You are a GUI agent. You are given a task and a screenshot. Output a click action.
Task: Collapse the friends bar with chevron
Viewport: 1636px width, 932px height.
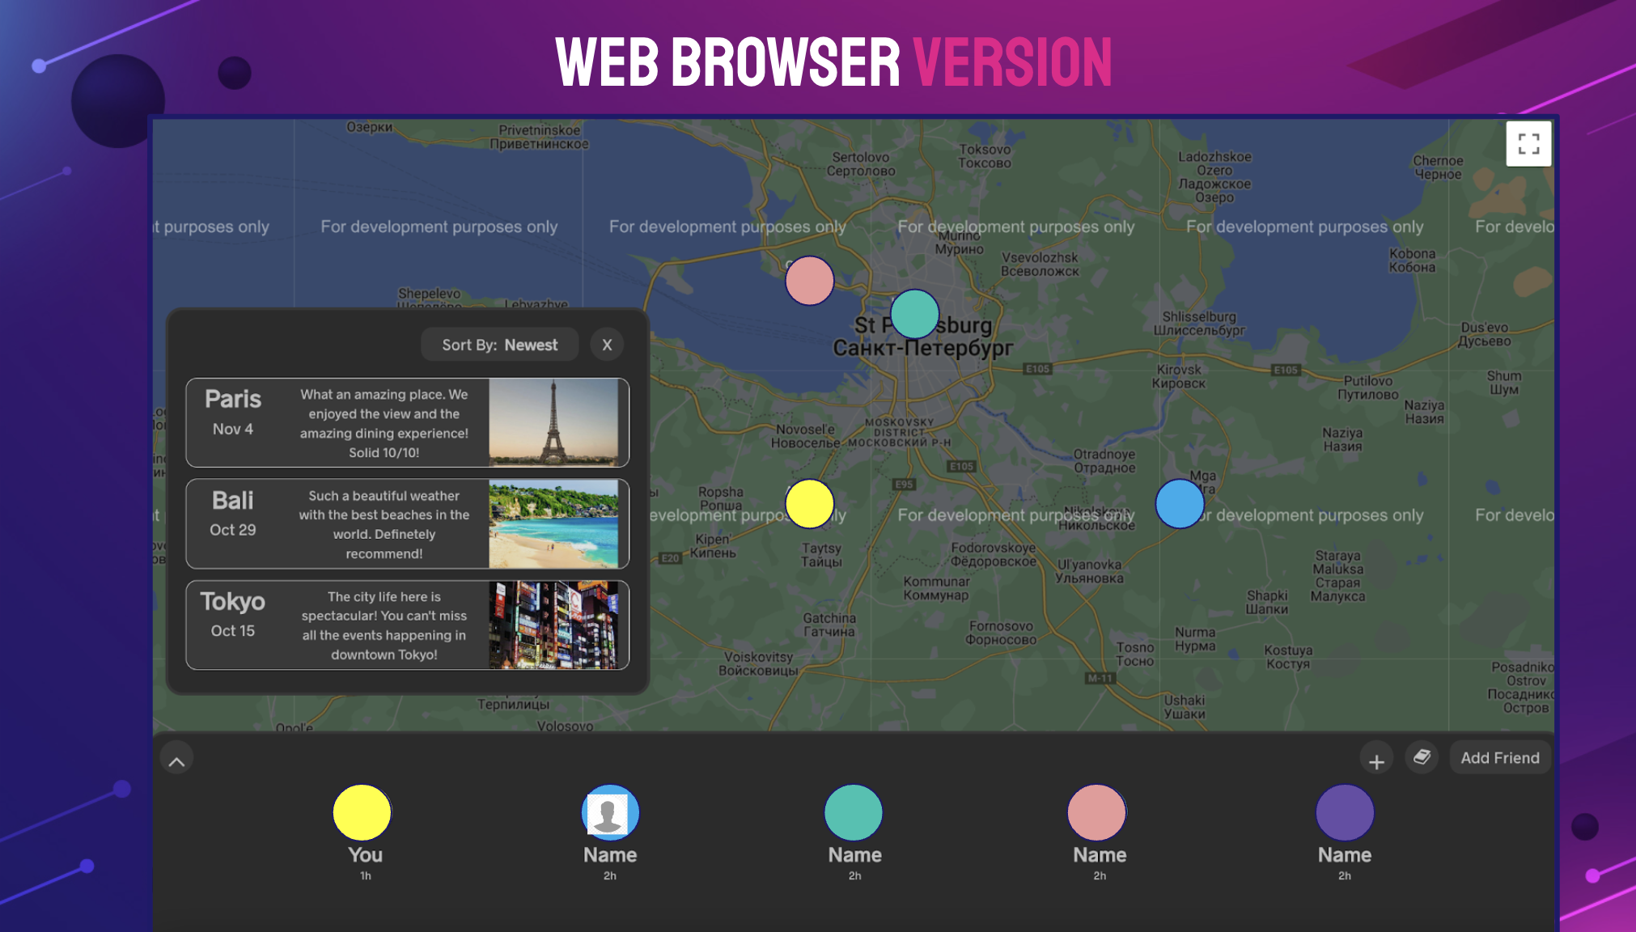(176, 760)
